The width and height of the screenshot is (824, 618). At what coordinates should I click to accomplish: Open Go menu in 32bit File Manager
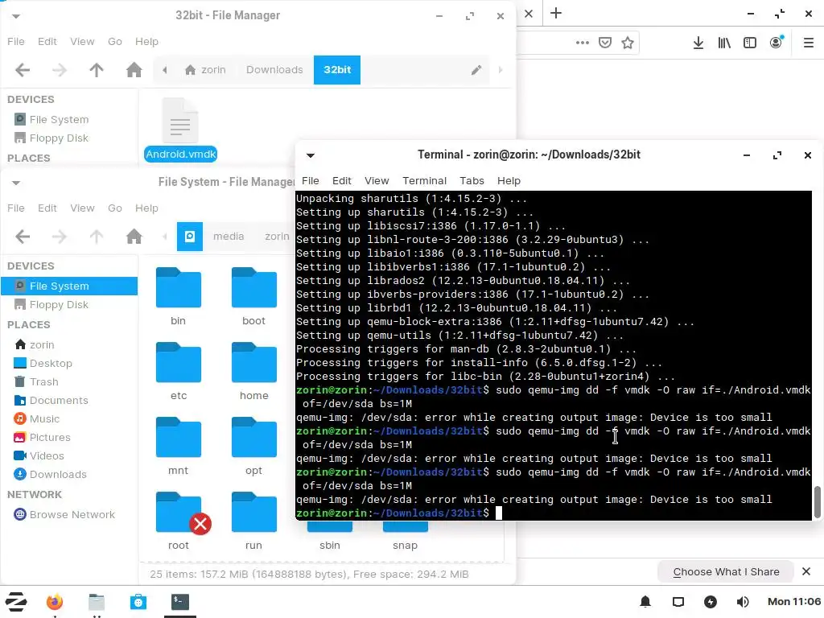[115, 42]
